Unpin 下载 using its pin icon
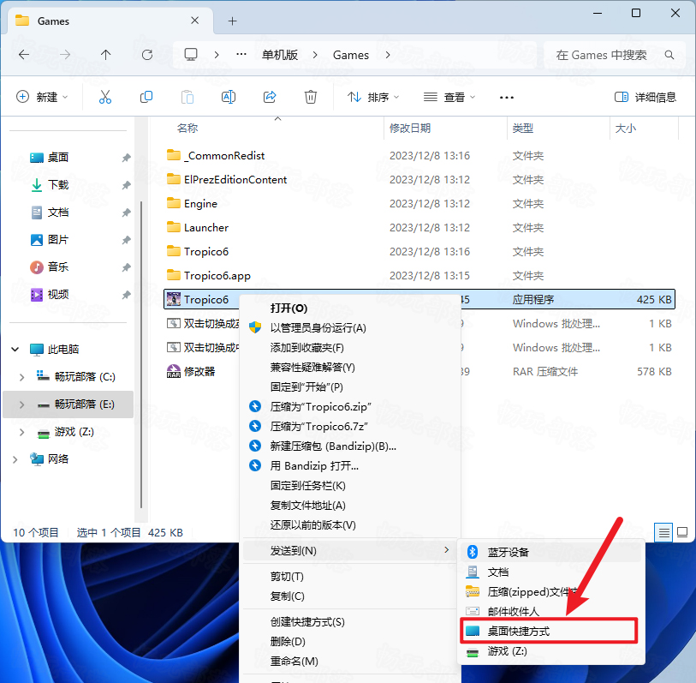This screenshot has height=683, width=696. (126, 185)
